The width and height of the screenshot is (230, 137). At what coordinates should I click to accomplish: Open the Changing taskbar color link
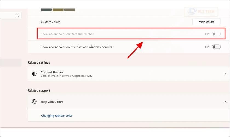[57, 116]
